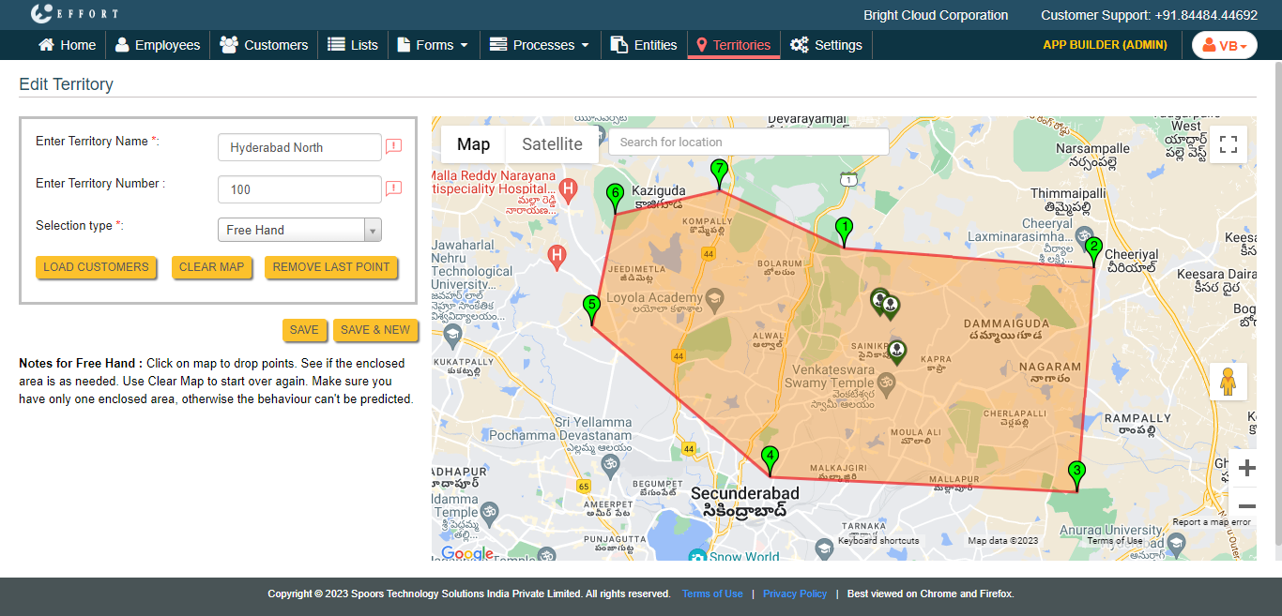Switch map view to Satellite
This screenshot has height=616, width=1282.
coord(552,144)
